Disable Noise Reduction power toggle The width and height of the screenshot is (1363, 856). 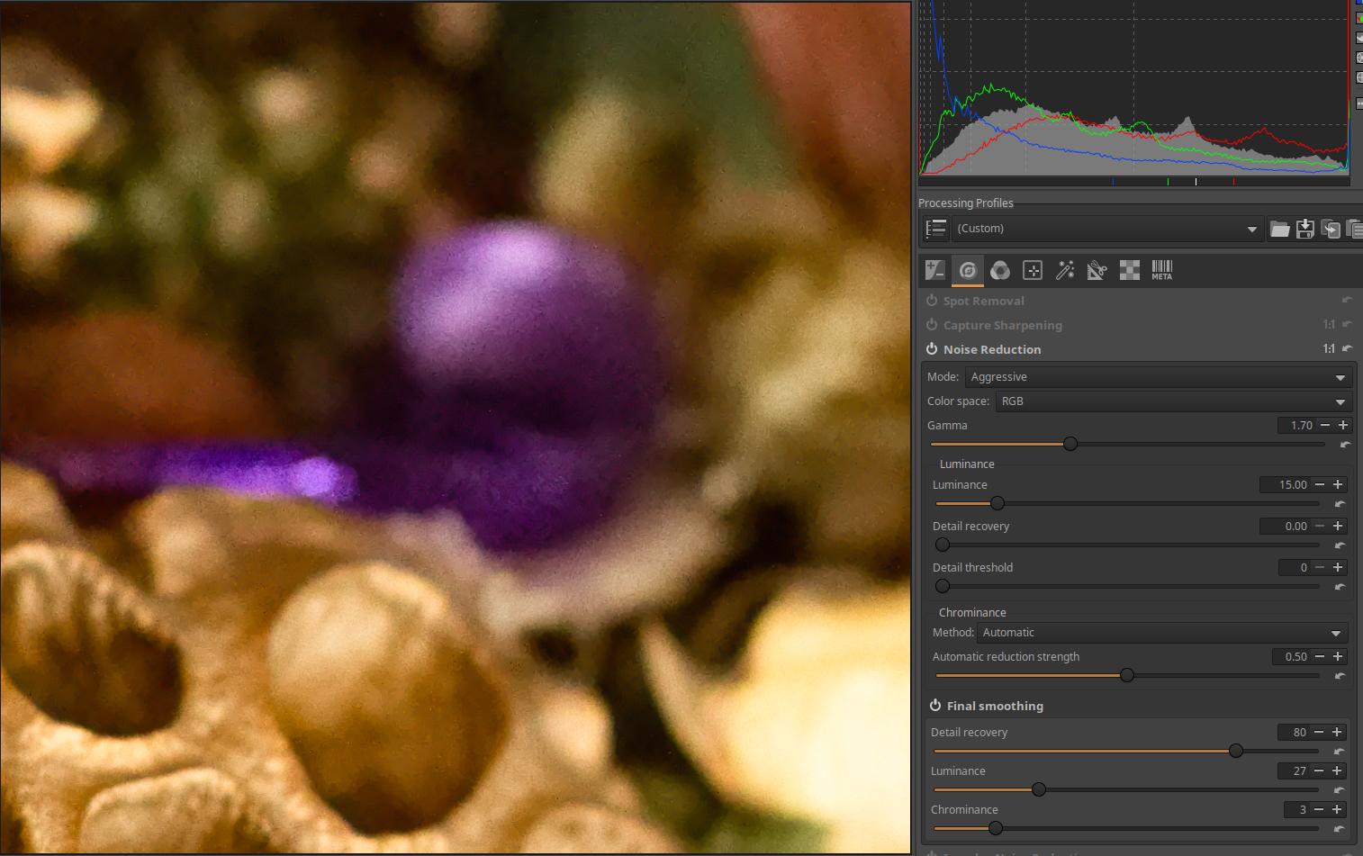932,349
